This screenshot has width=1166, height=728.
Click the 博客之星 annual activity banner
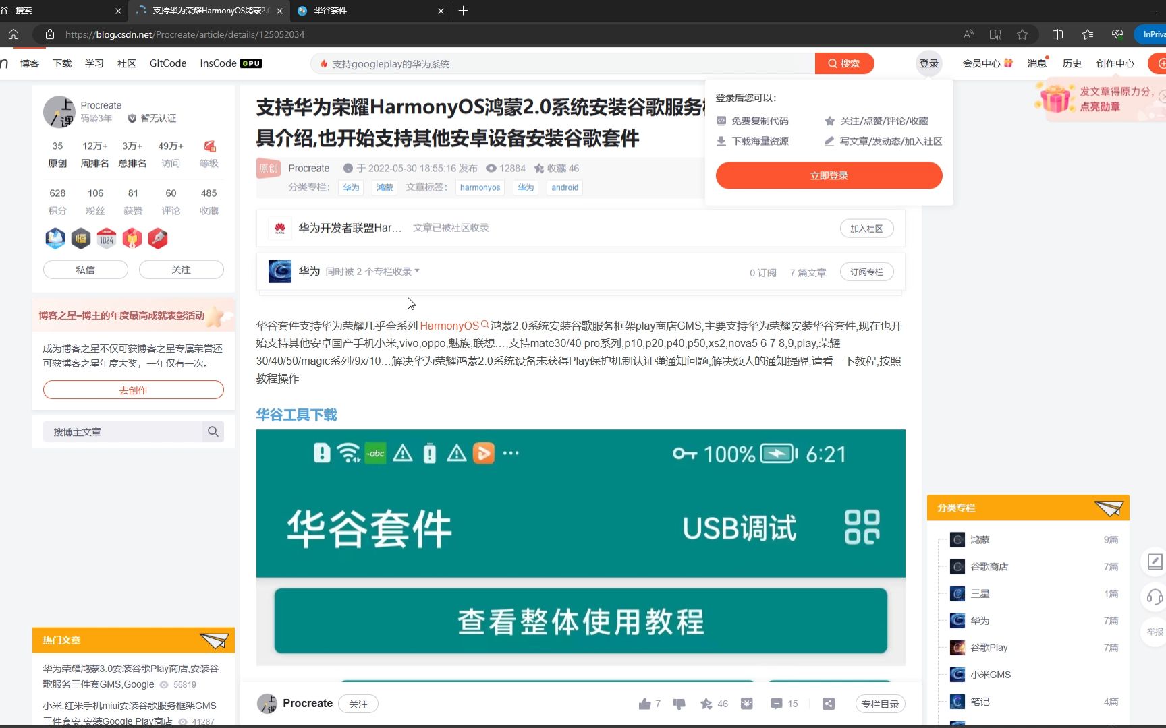(134, 315)
